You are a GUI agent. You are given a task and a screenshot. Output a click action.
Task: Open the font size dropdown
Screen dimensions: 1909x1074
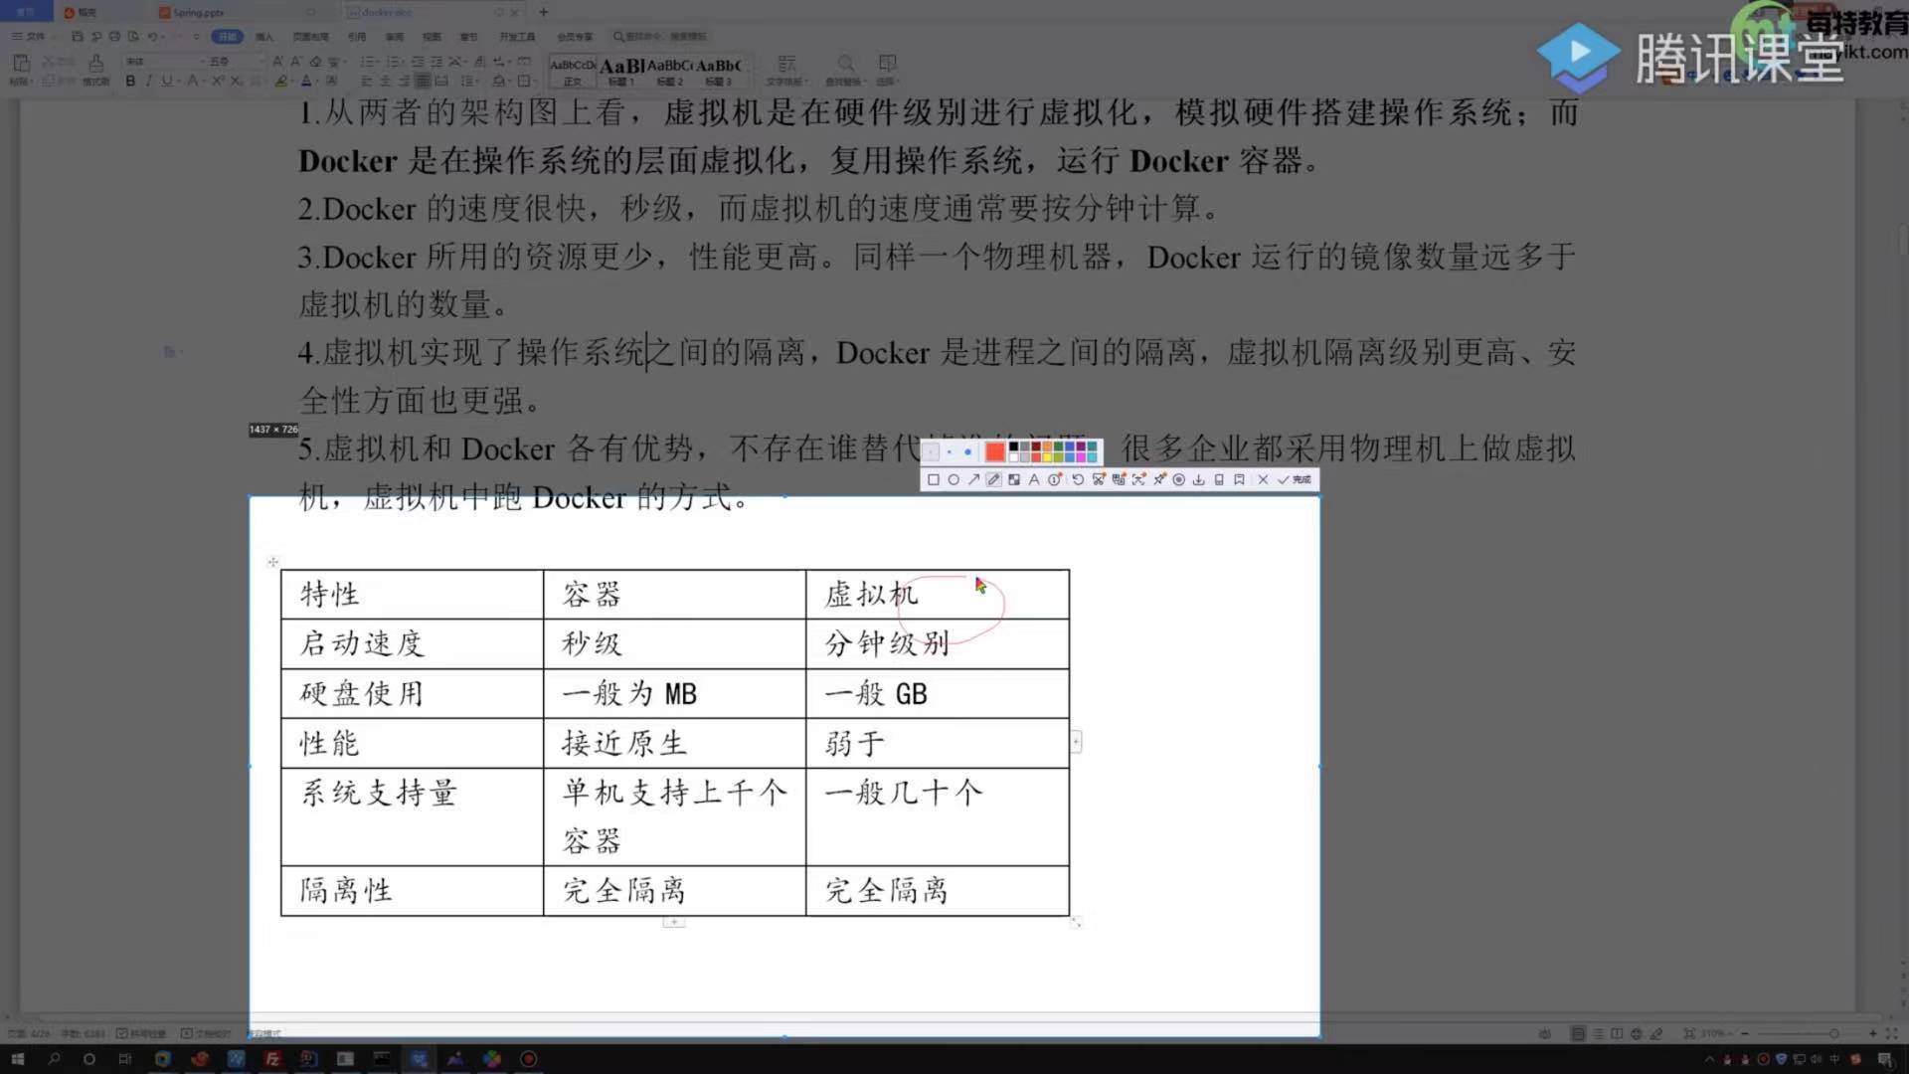260,62
